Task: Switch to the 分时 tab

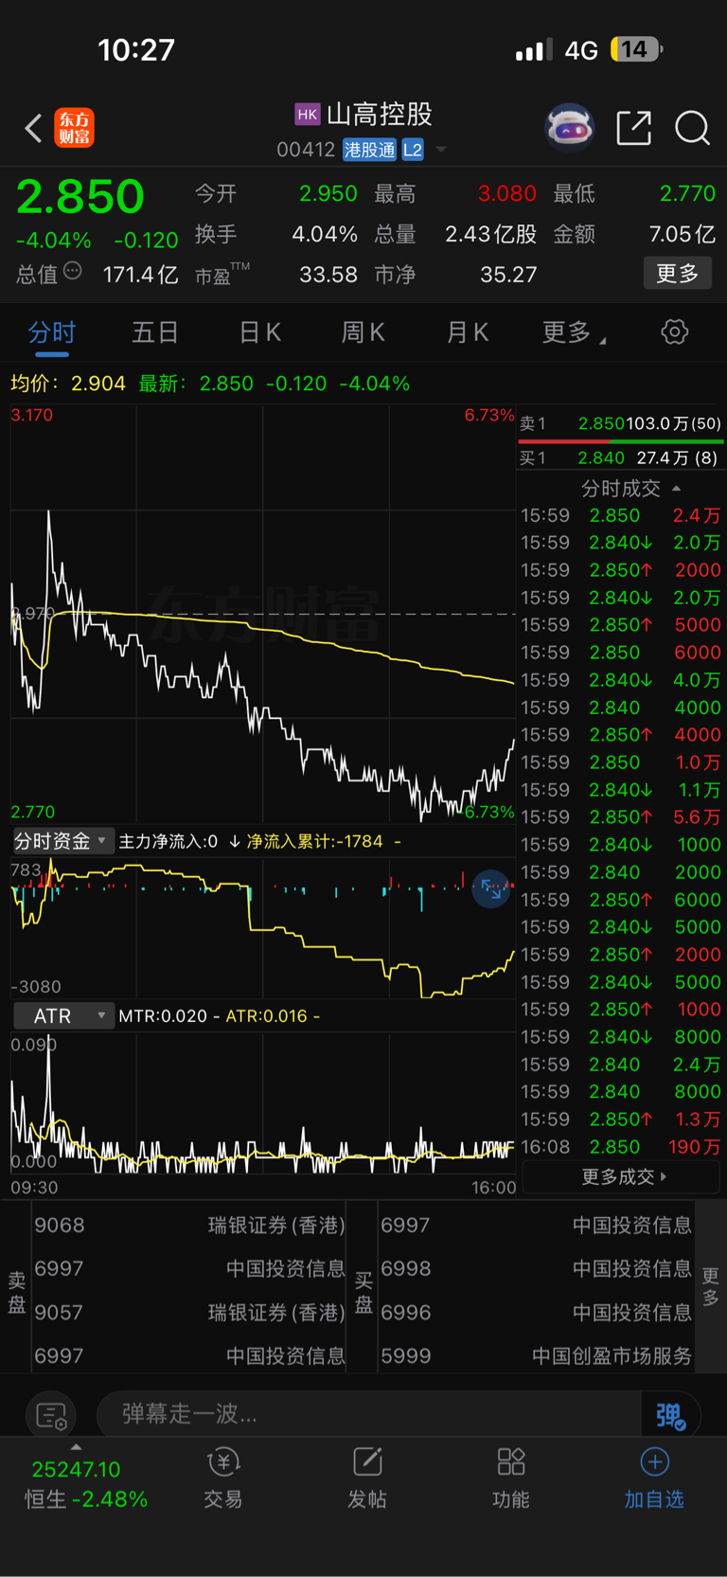Action: pyautogui.click(x=52, y=332)
